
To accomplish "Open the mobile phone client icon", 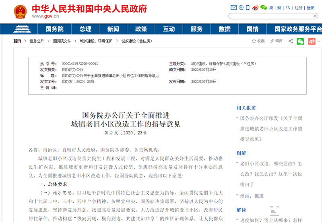I will coord(248,8).
